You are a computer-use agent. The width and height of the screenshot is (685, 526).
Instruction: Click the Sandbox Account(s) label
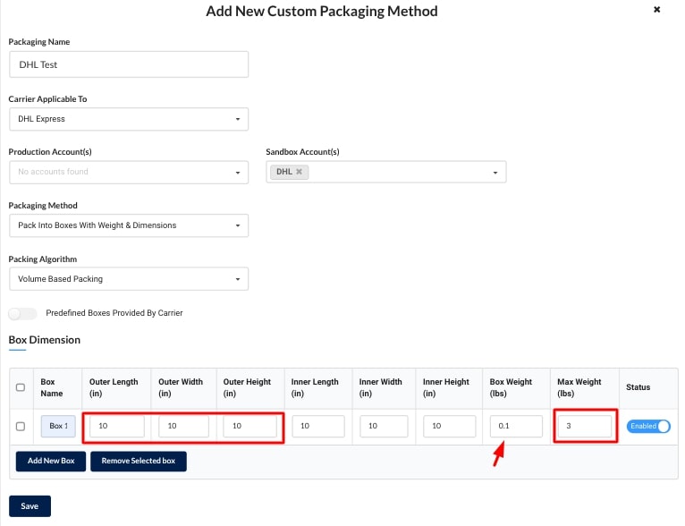pyautogui.click(x=303, y=152)
